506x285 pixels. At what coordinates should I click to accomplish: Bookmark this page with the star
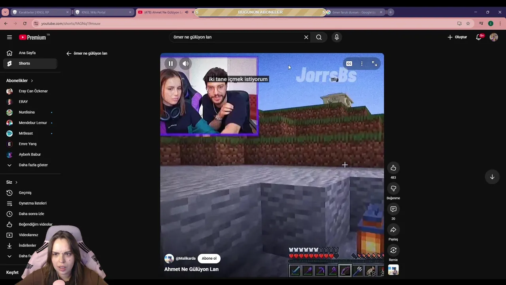coord(468,24)
